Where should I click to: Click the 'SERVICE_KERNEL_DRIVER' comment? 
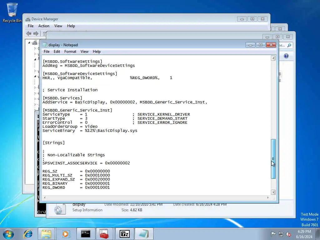click(164, 114)
